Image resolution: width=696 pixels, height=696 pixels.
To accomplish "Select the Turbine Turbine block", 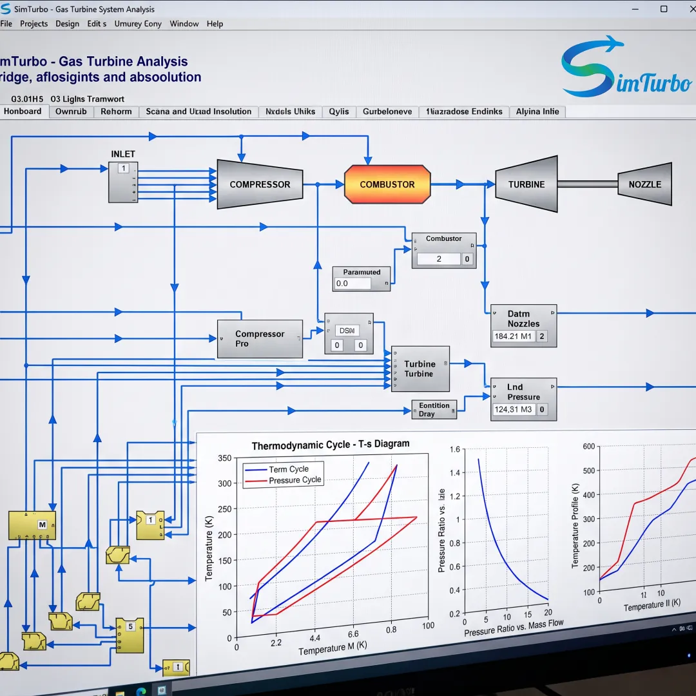I will 420,369.
